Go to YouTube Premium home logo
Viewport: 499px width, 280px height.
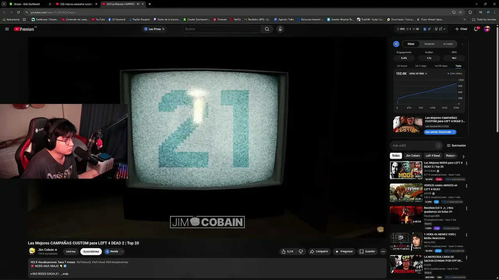(x=24, y=29)
